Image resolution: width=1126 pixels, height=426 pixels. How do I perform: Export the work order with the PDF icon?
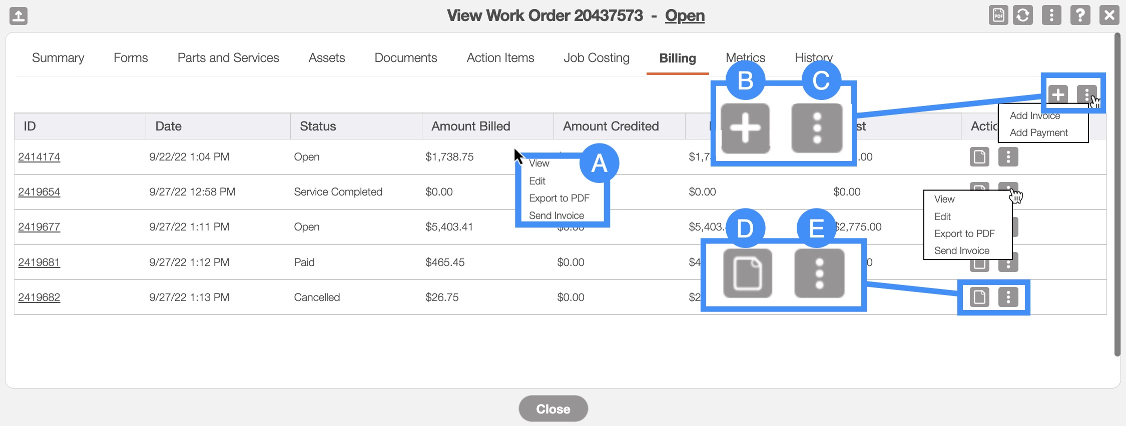point(998,15)
